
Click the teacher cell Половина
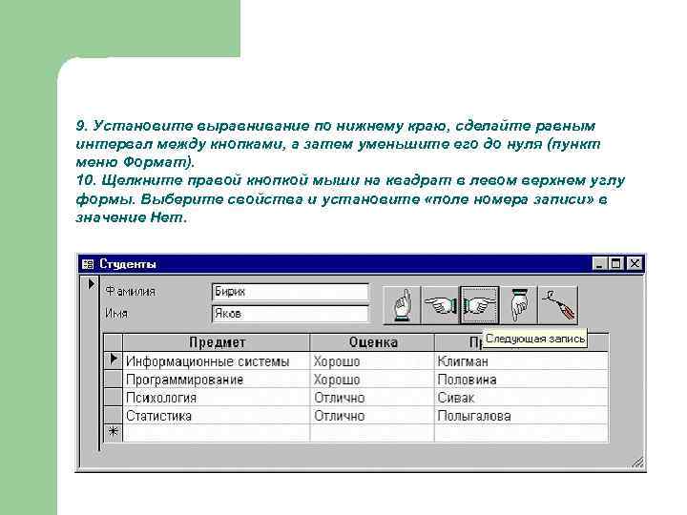point(521,380)
